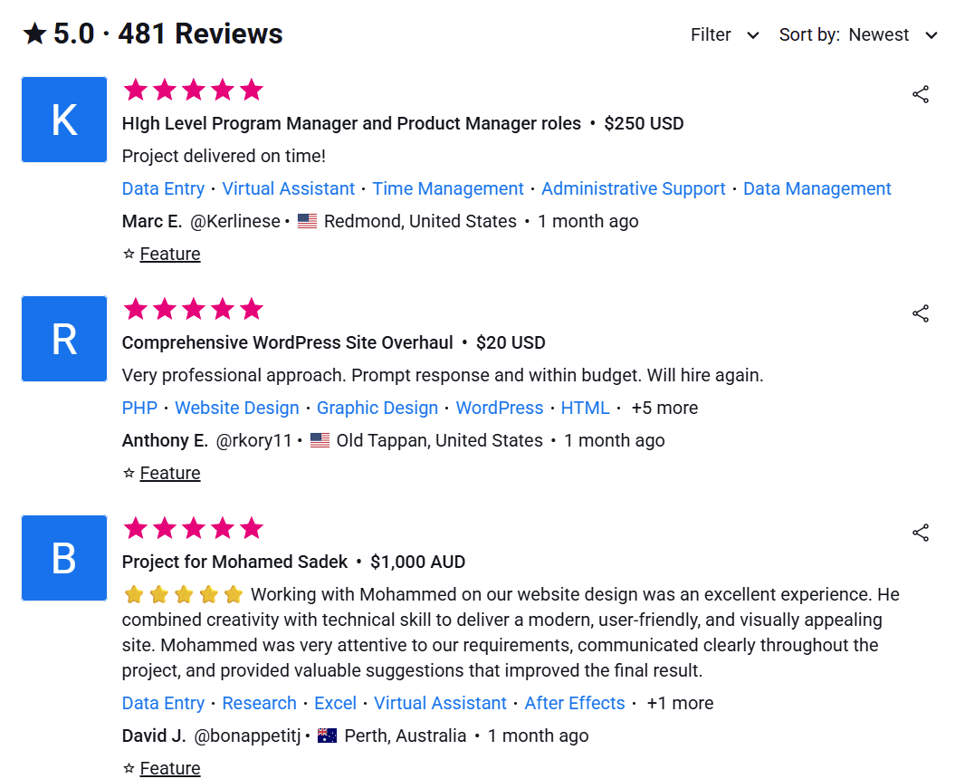
Task: Select the WordPress skill tag
Action: click(x=500, y=408)
